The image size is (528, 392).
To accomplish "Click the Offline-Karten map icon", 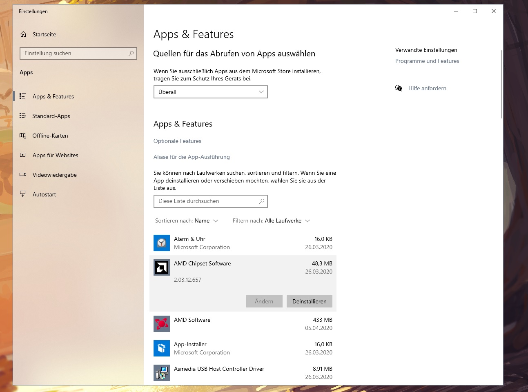I will [23, 135].
